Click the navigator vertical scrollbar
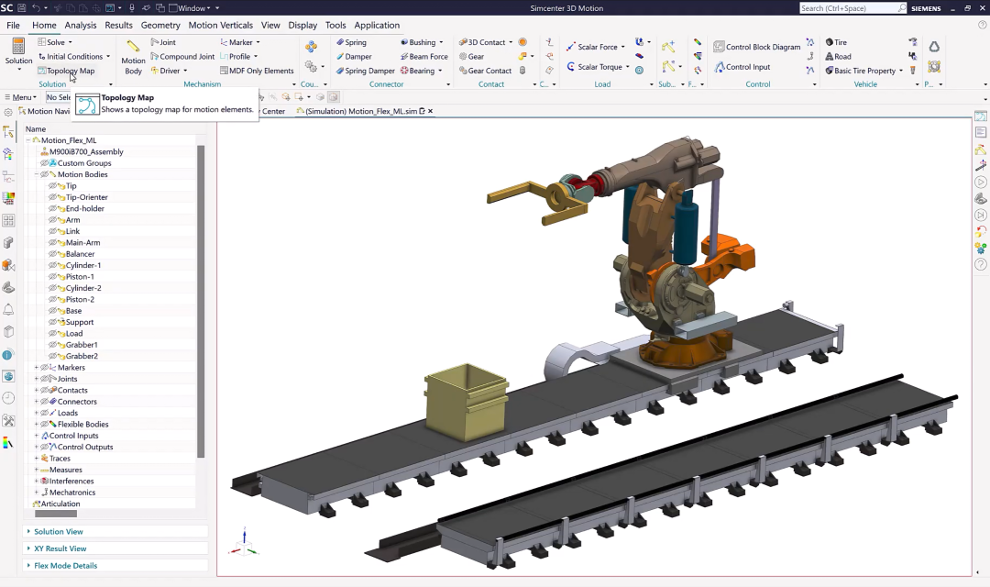The image size is (990, 587). point(201,301)
